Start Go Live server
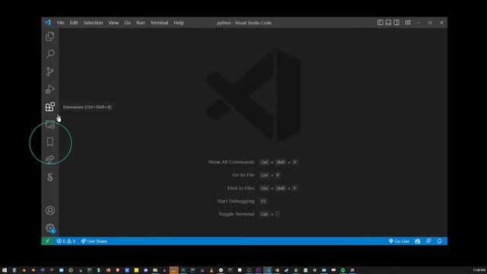The image size is (487, 274). click(x=399, y=241)
